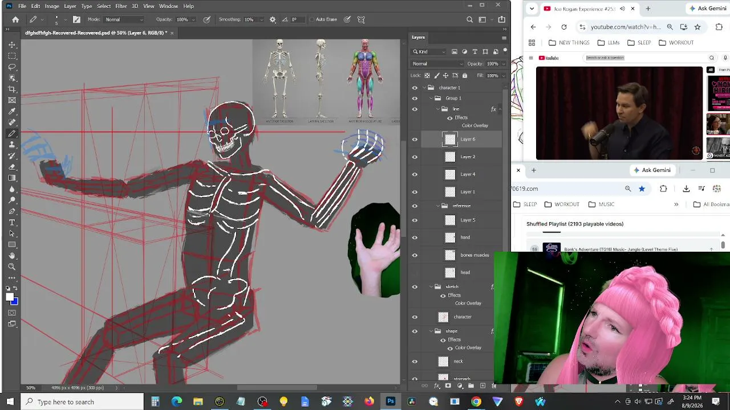The height and width of the screenshot is (410, 730).
Task: Select the Pencil tool in the toolbar
Action: 12,133
